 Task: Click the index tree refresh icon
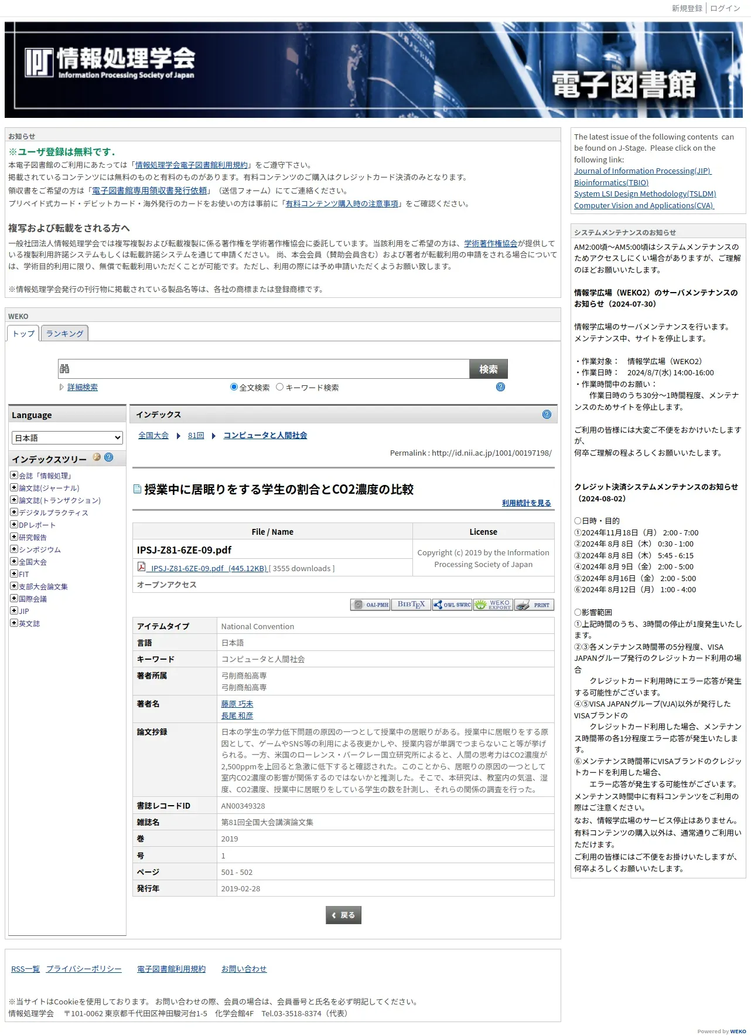[x=97, y=457]
